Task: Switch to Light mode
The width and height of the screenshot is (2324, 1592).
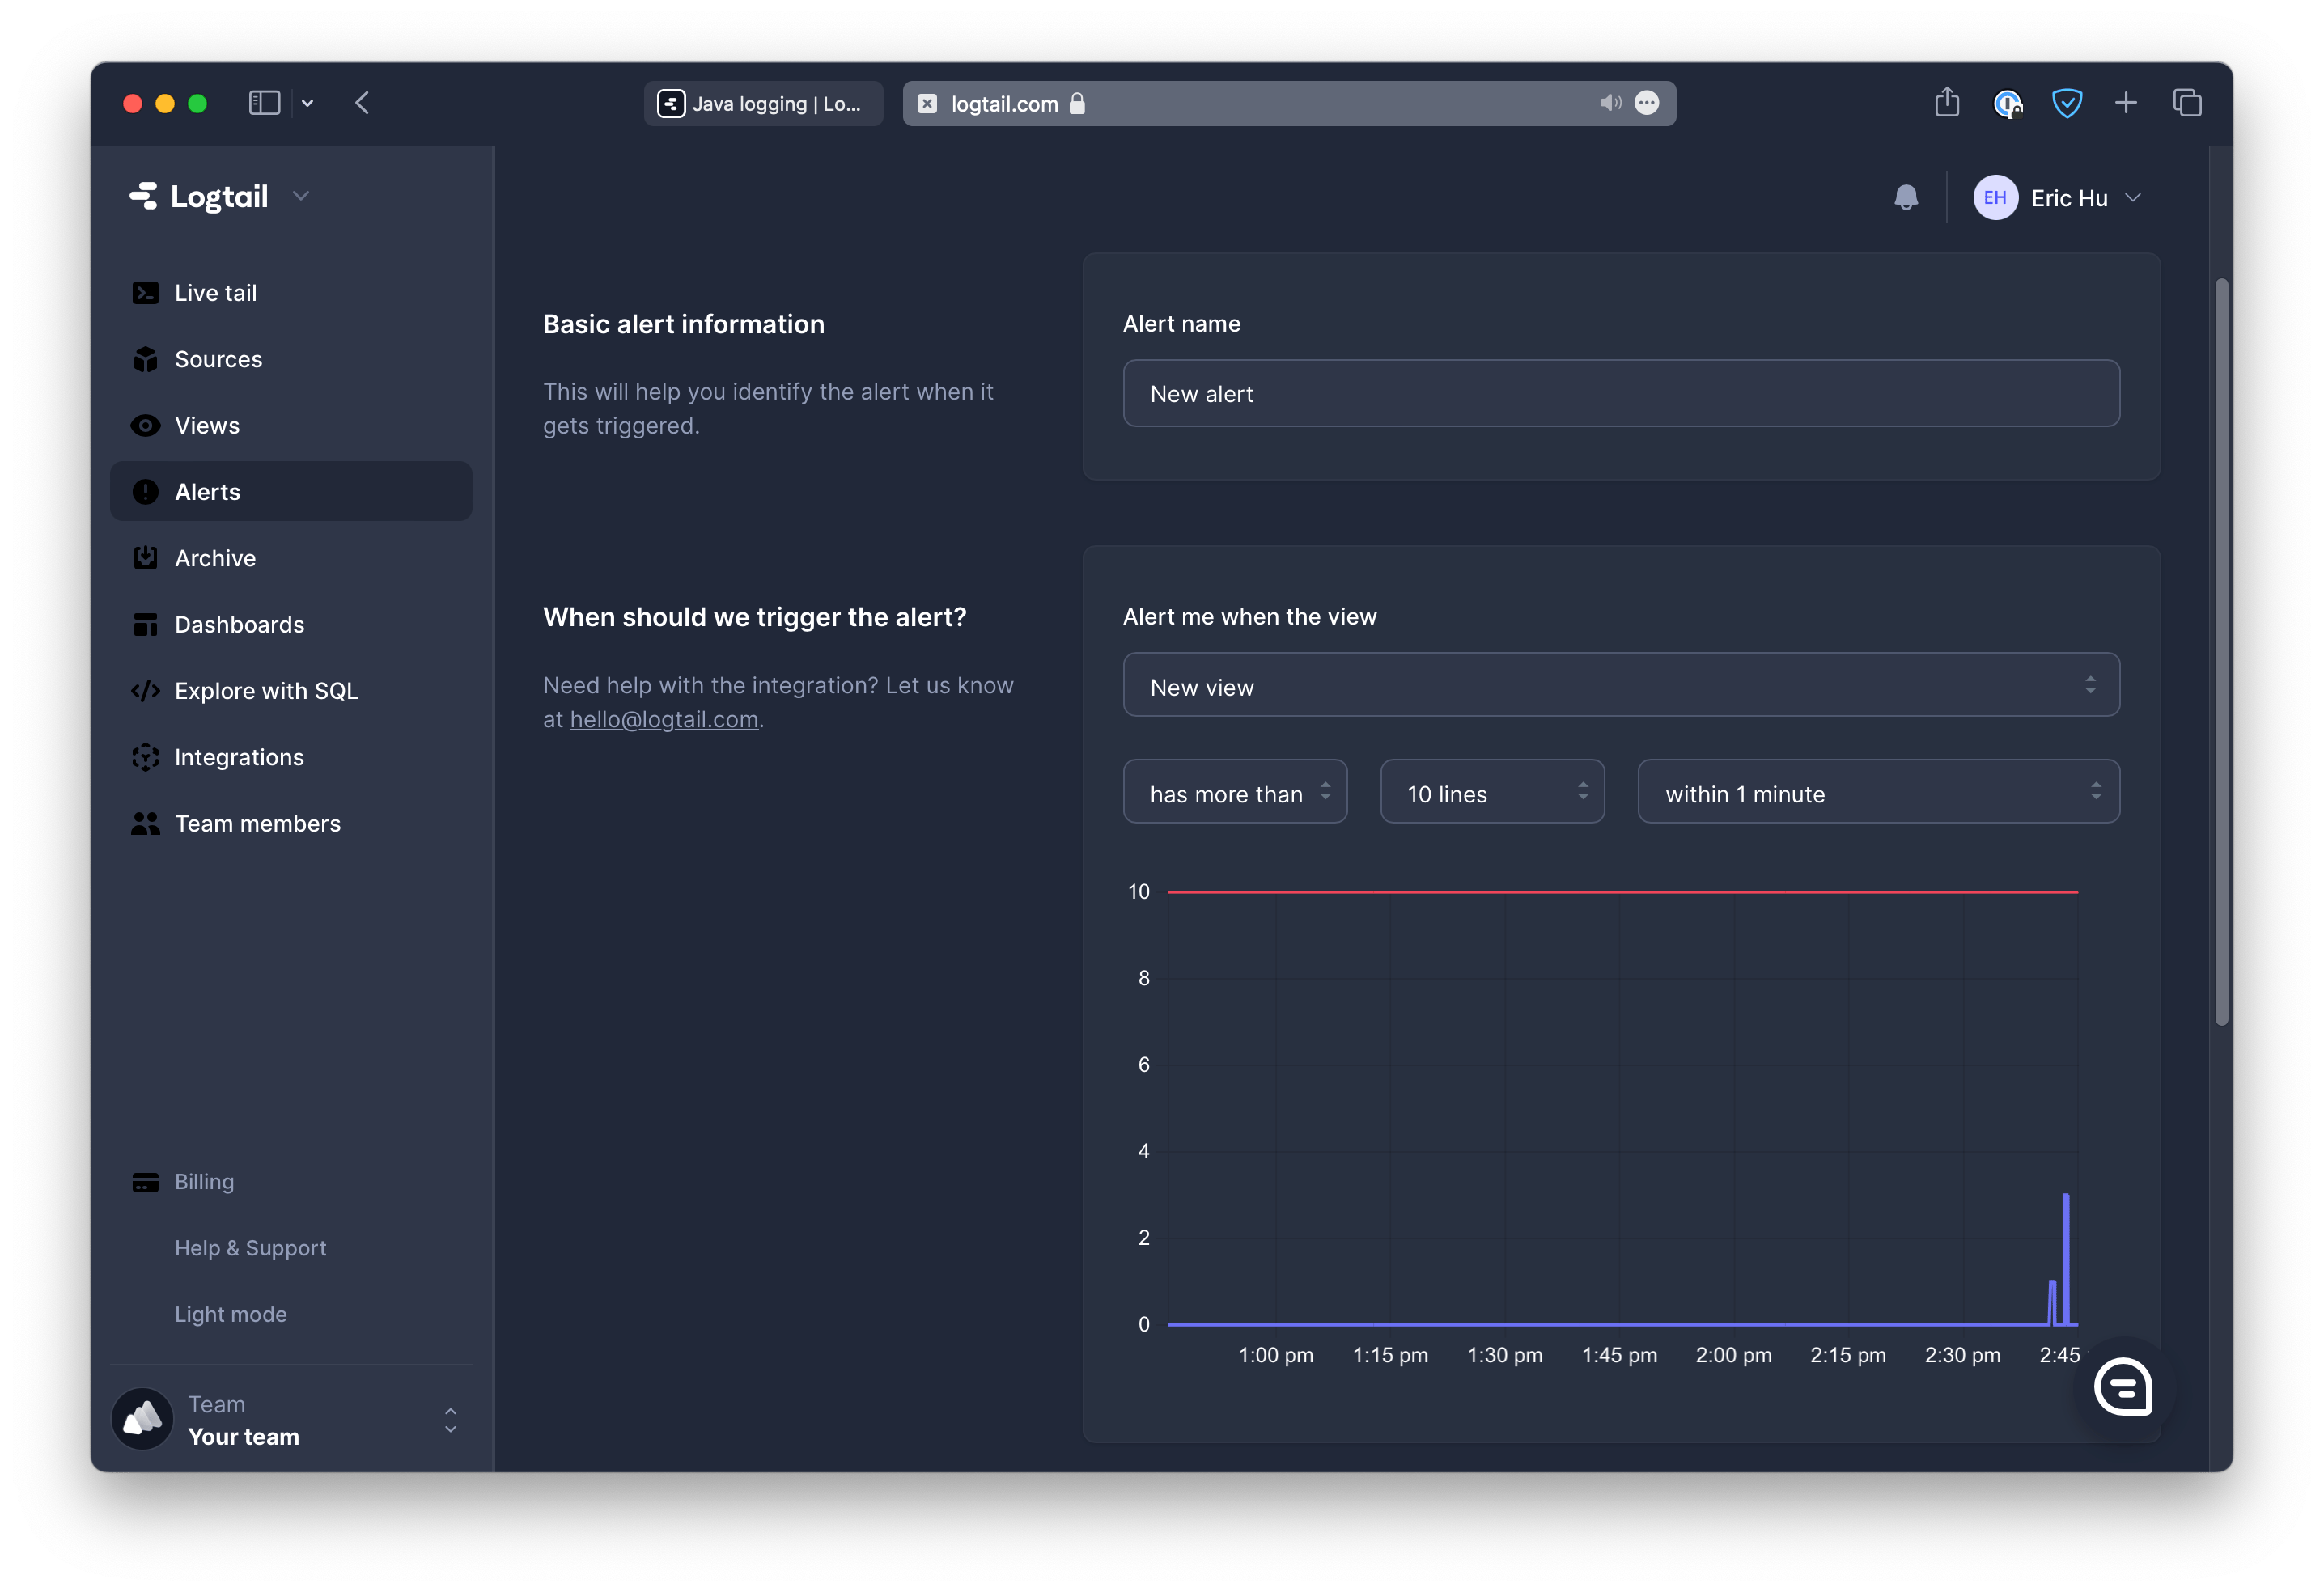Action: point(230,1314)
